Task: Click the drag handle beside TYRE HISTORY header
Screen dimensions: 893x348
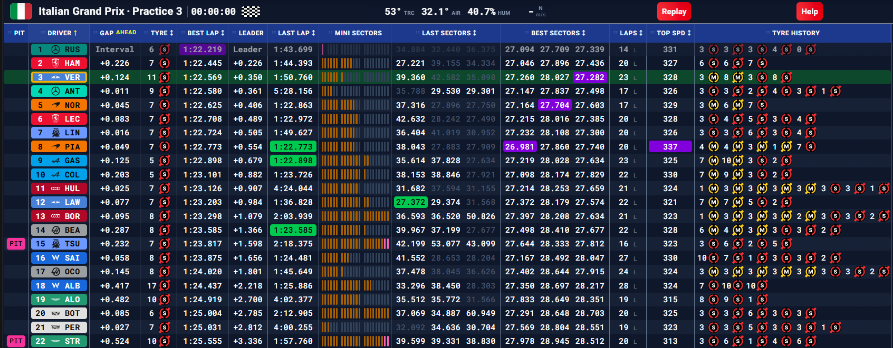Action: click(768, 33)
